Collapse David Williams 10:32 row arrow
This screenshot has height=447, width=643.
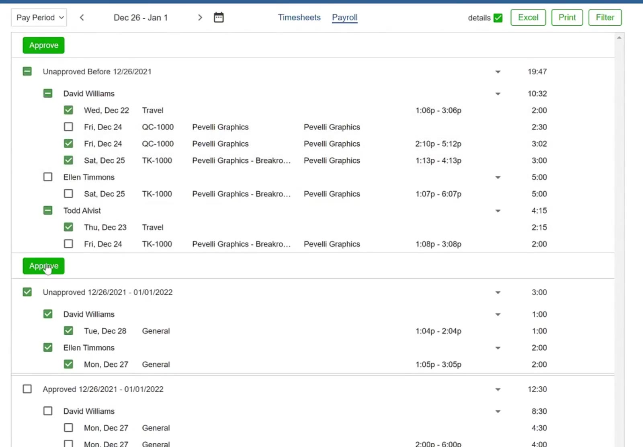click(498, 94)
